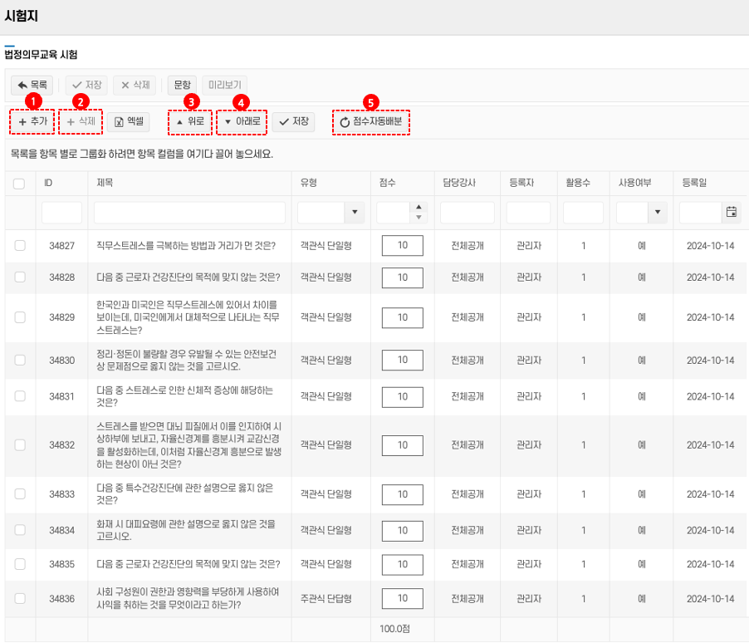Increase the 점수 filter spinner value
The width and height of the screenshot is (749, 643).
click(419, 208)
